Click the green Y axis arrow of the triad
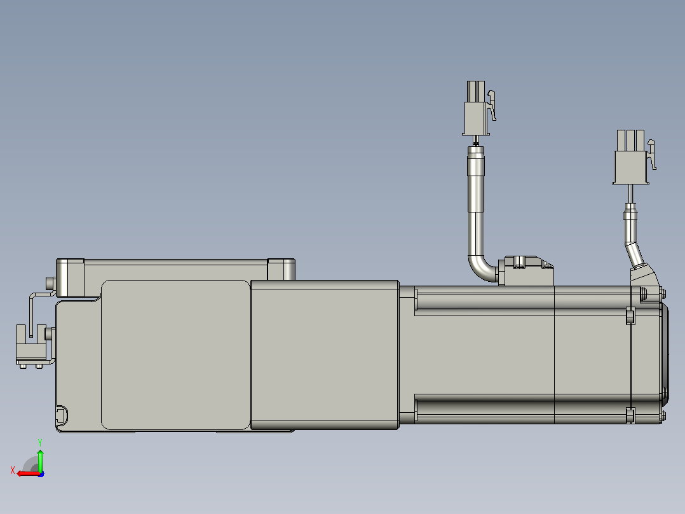Image resolution: width=685 pixels, height=514 pixels. pyautogui.click(x=40, y=460)
